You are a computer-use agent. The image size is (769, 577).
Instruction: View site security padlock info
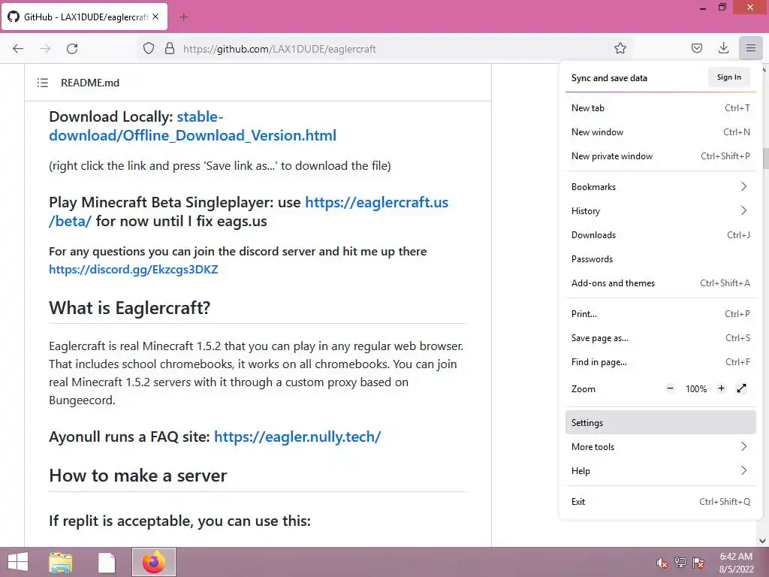170,49
